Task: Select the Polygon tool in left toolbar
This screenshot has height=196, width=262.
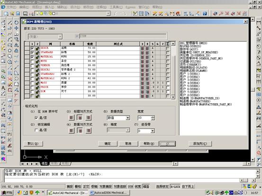Action: point(10,51)
